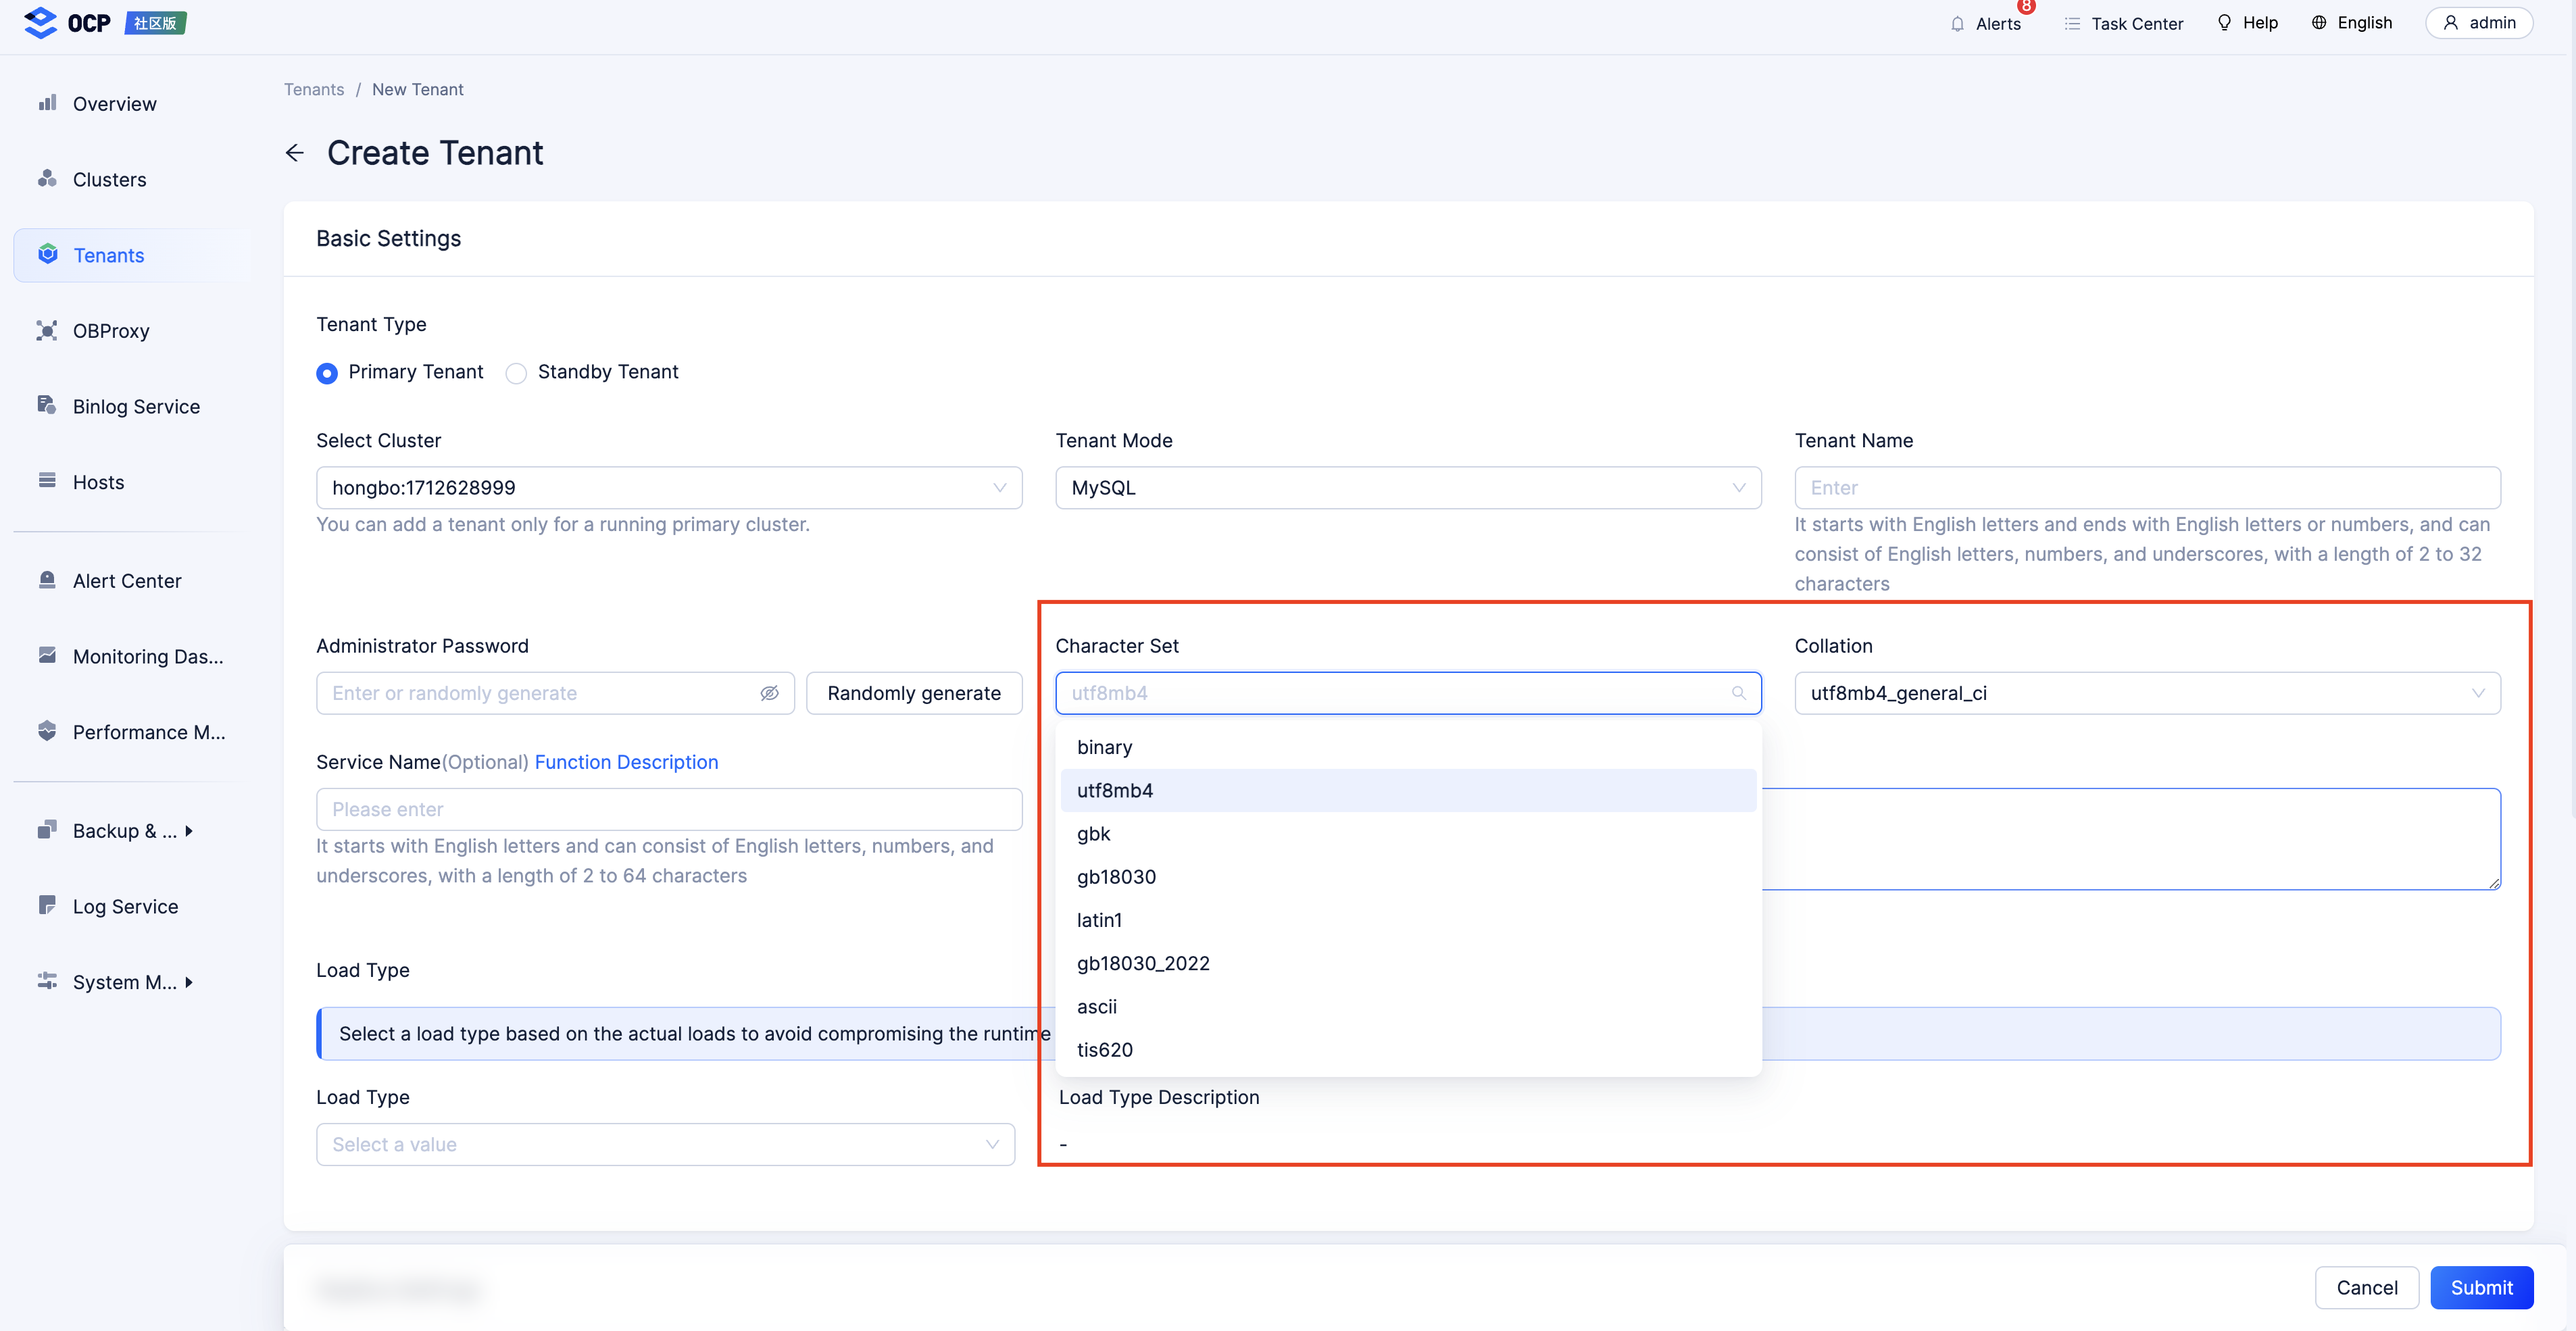Click the Monitoring Dashboard icon in sidebar
The height and width of the screenshot is (1331, 2576).
click(47, 655)
